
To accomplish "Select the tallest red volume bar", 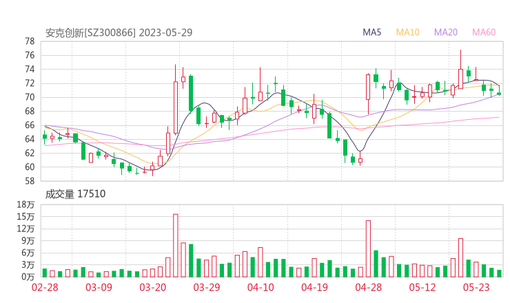I will coord(176,245).
